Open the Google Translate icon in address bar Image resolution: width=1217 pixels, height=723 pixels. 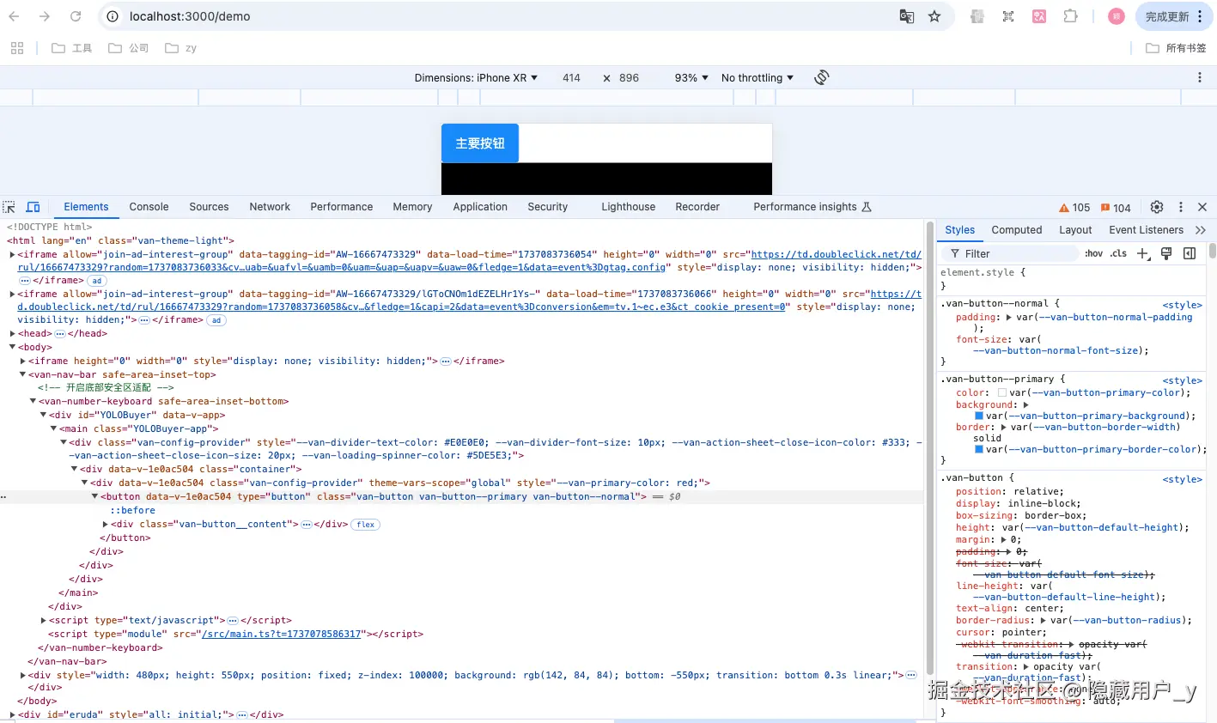tap(906, 16)
